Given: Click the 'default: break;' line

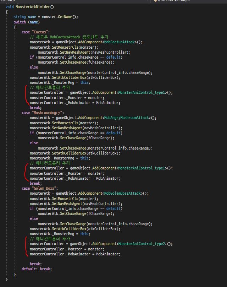Looking at the screenshot, I should coord(37,269).
